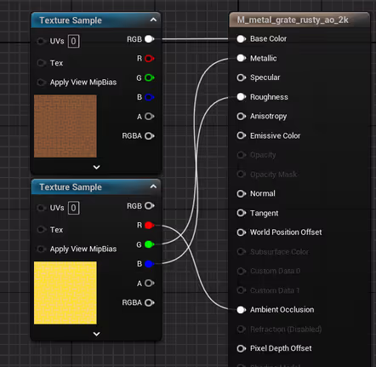Click Apply View MipBias pin on top Texture Sample
The height and width of the screenshot is (367, 376).
tap(42, 83)
